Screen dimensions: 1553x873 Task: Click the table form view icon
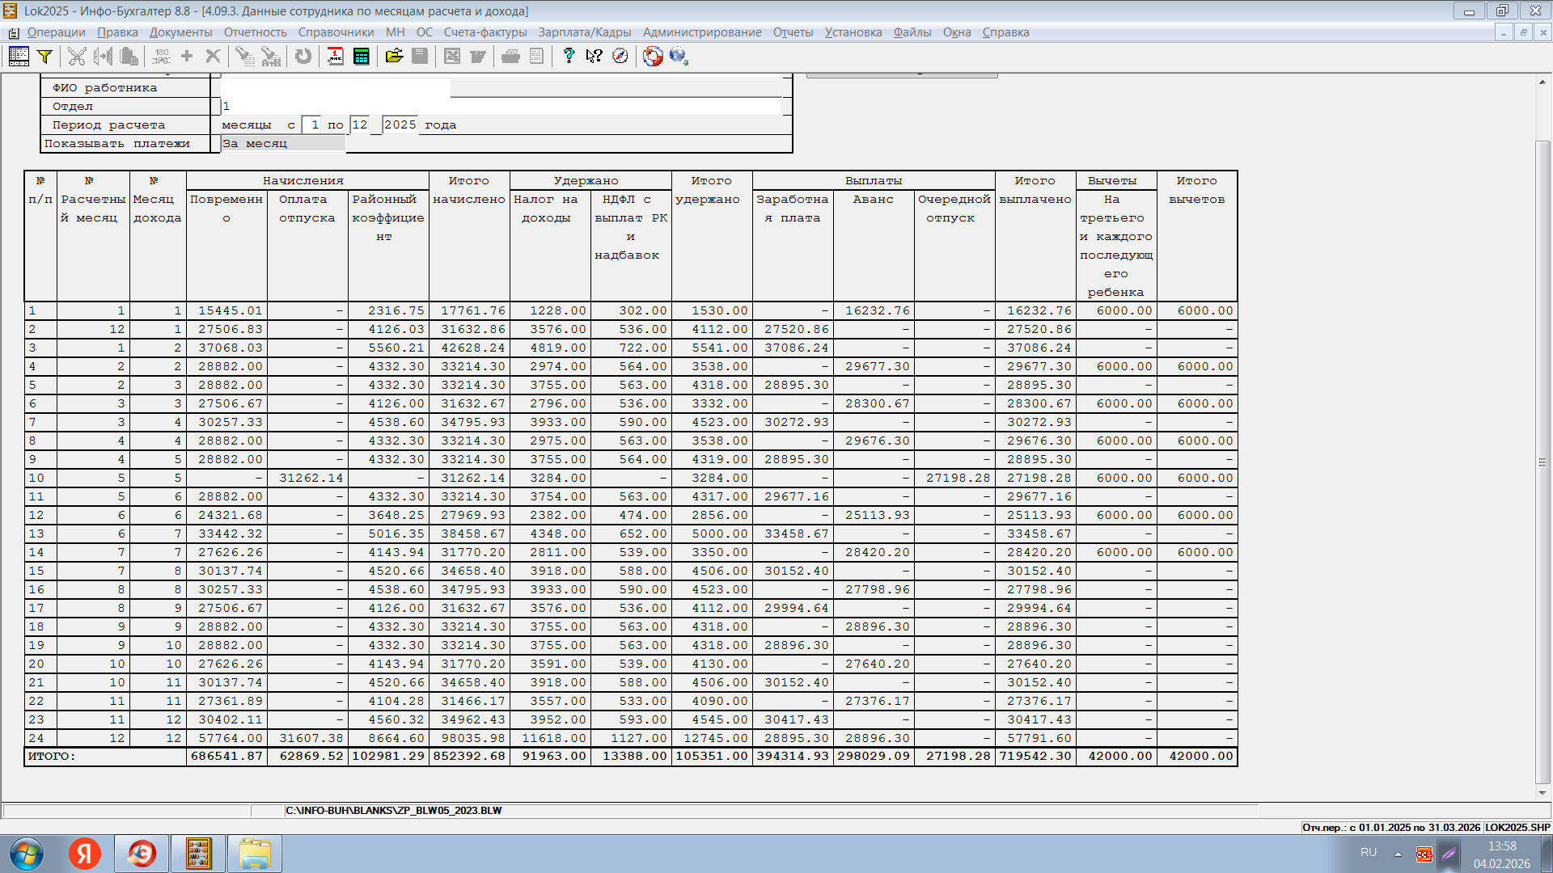(19, 56)
